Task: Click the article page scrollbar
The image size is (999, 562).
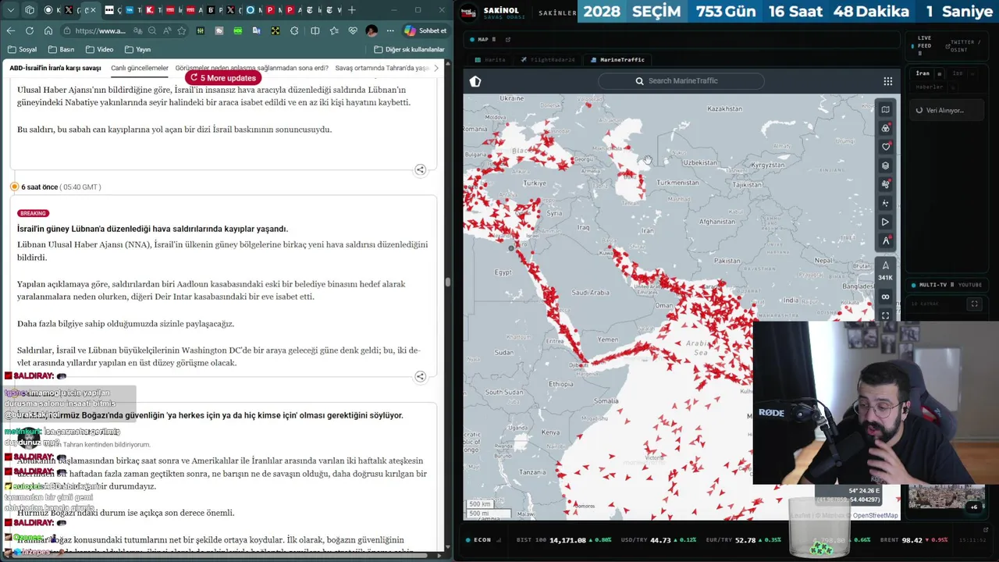Action: (x=448, y=281)
